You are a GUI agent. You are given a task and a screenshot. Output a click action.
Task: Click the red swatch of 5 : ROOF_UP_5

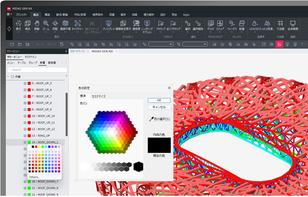[x=29, y=83]
